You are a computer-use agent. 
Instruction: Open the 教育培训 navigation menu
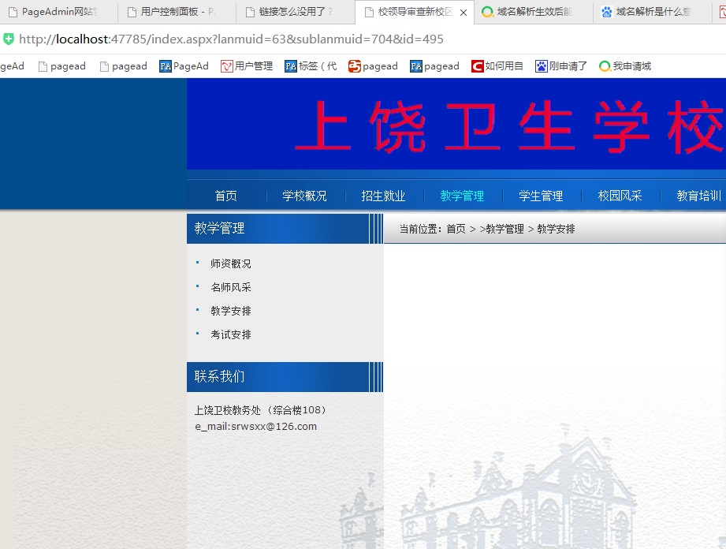pos(698,196)
